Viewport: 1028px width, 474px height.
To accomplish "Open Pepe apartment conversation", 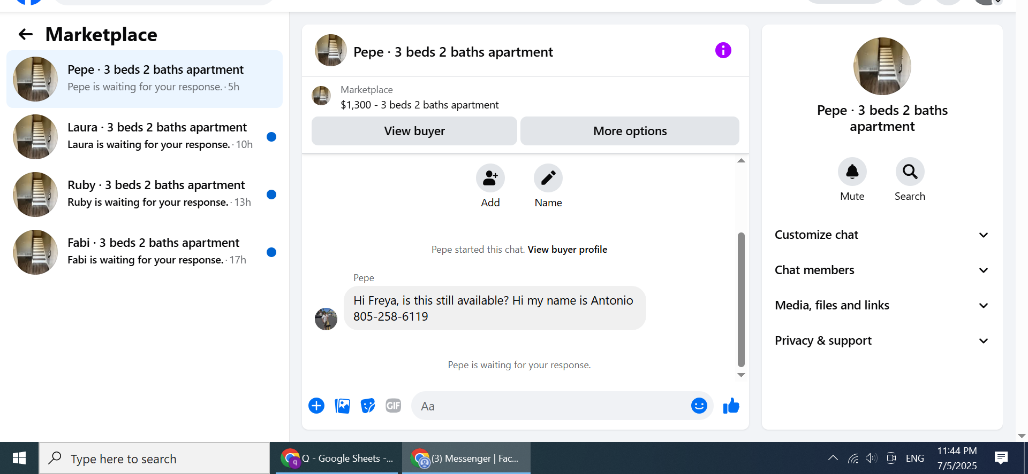I will click(x=145, y=79).
